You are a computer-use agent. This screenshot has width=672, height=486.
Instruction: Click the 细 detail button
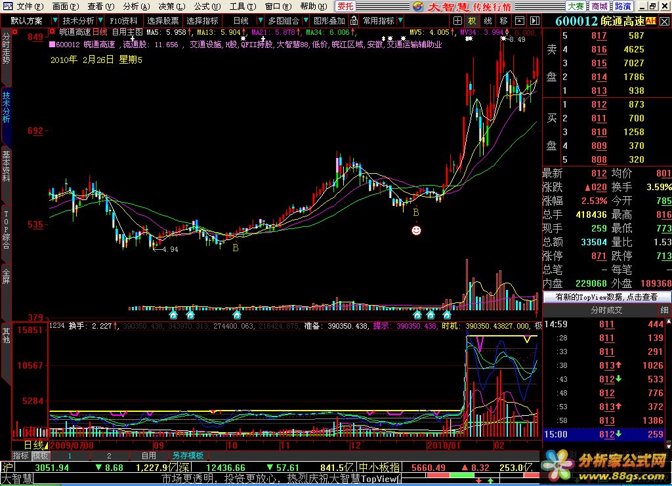(x=664, y=310)
